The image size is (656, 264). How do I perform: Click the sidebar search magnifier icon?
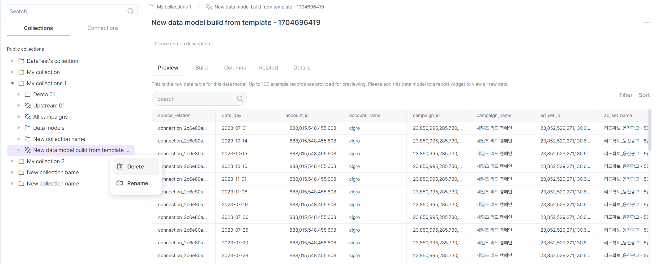tap(130, 11)
